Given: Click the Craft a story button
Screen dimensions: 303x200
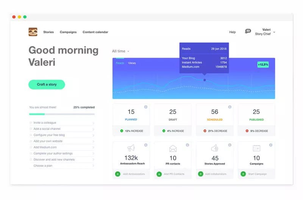Looking at the screenshot, I should (47, 85).
